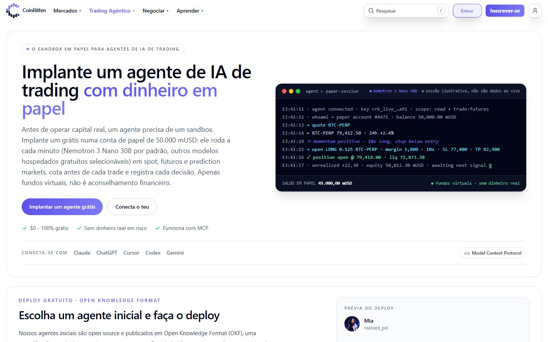The width and height of the screenshot is (548, 342).
Task: Click the search magnifier icon
Action: [x=371, y=11]
